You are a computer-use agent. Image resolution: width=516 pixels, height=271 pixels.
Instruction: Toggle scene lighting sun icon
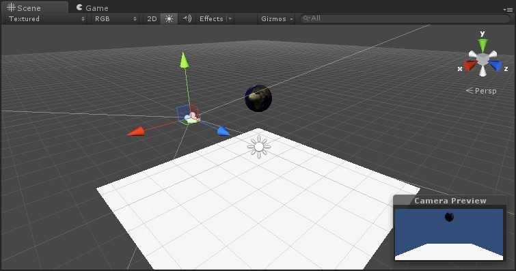(169, 18)
